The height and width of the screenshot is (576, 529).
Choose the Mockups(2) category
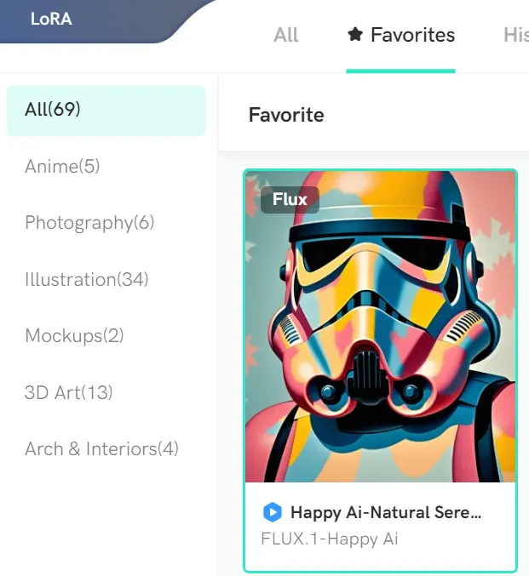click(x=74, y=336)
